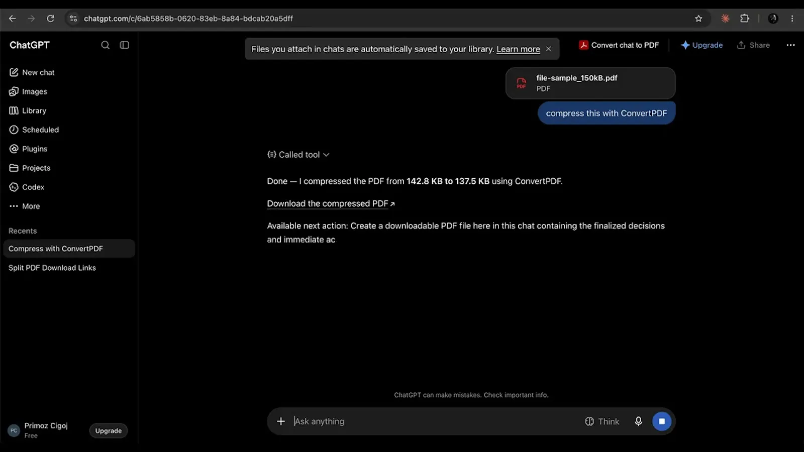The image size is (804, 452).
Task: Open the browser three-dot menu
Action: [x=792, y=19]
